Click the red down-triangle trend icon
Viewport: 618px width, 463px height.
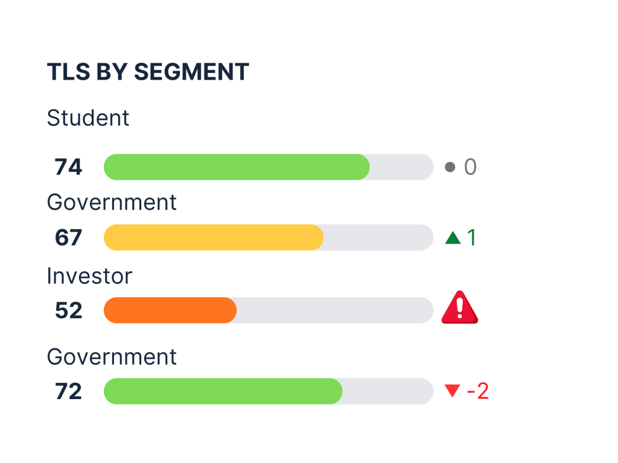click(x=452, y=391)
